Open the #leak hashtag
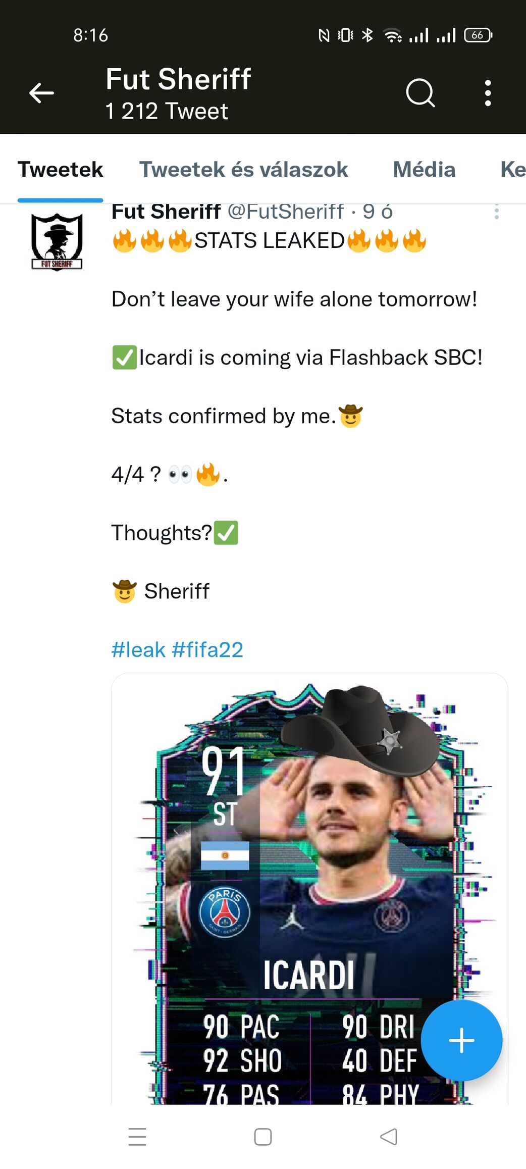The height and width of the screenshot is (1169, 526). click(138, 650)
